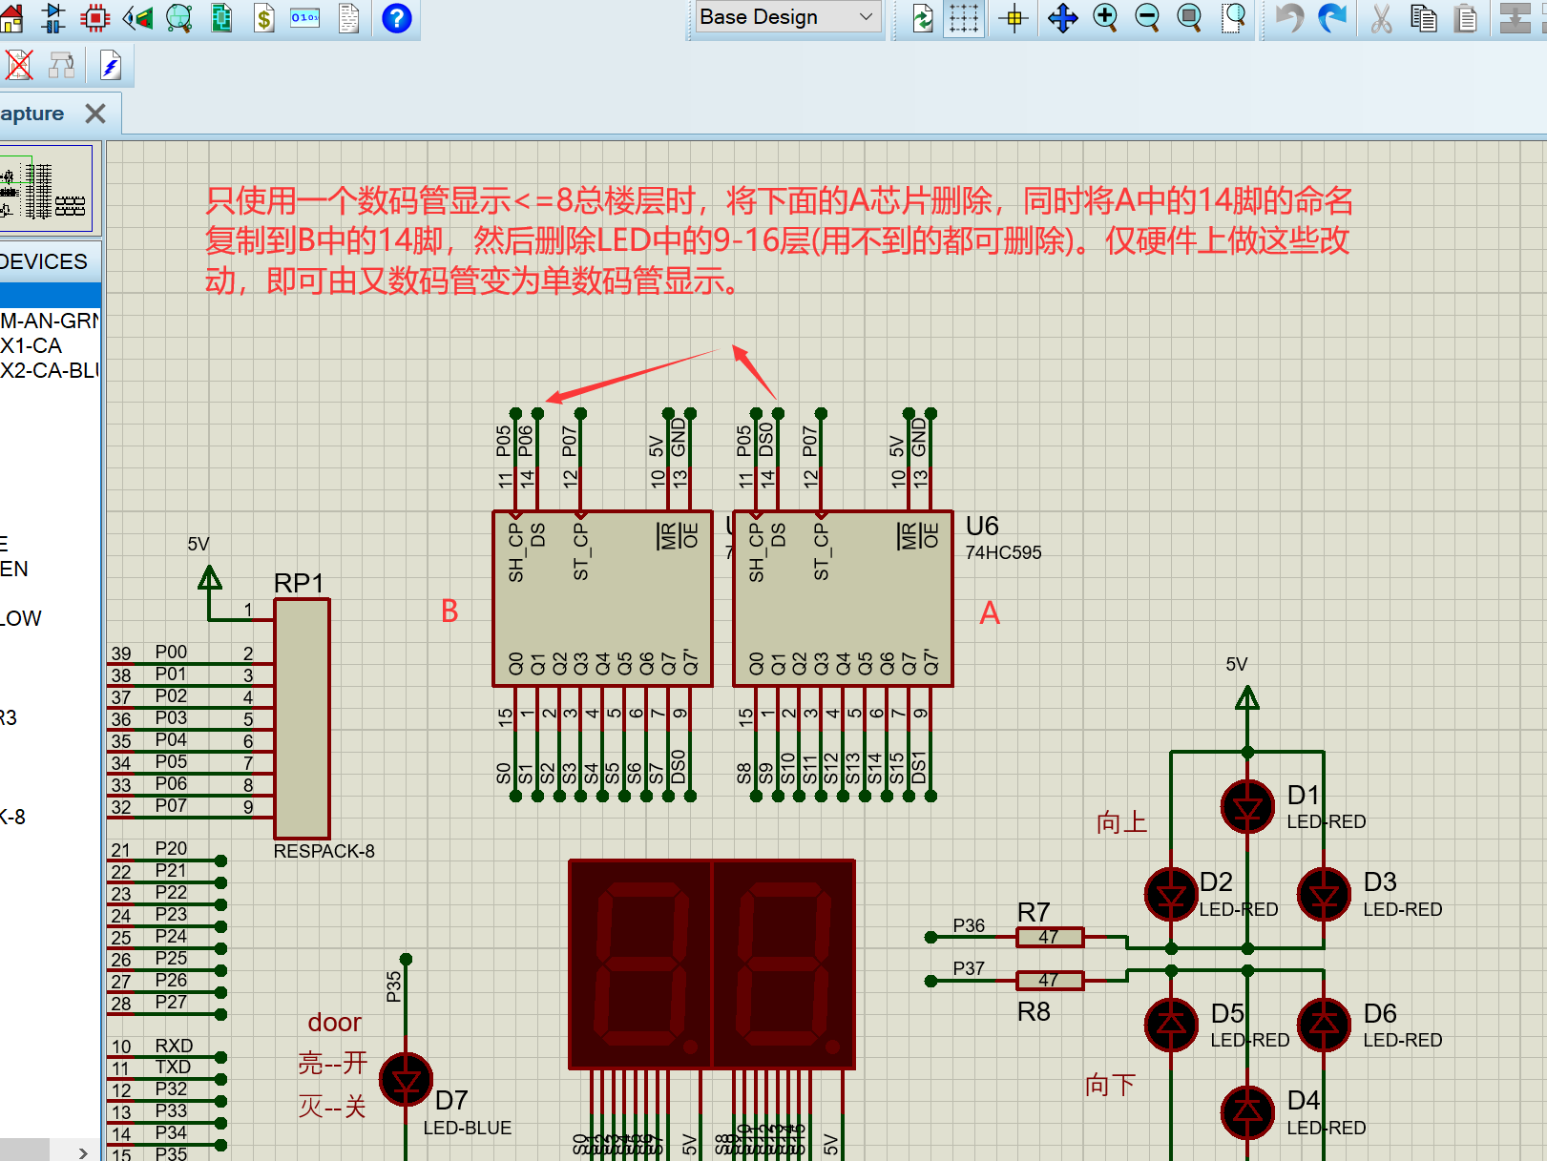Open Schematic Capture diode-capacitor icon
This screenshot has height=1161, width=1547.
[x=53, y=17]
